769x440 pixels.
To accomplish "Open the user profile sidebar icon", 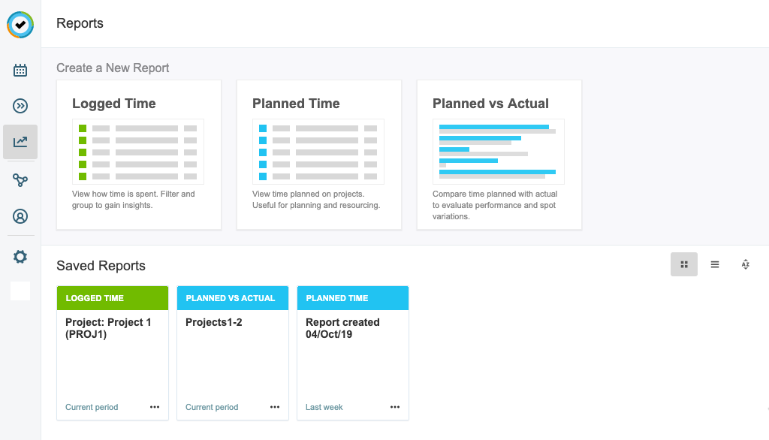I will (x=20, y=217).
